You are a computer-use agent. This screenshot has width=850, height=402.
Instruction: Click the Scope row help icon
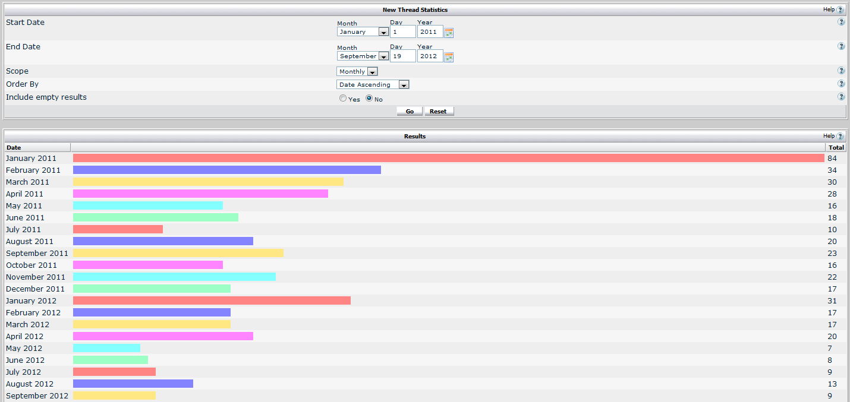841,71
